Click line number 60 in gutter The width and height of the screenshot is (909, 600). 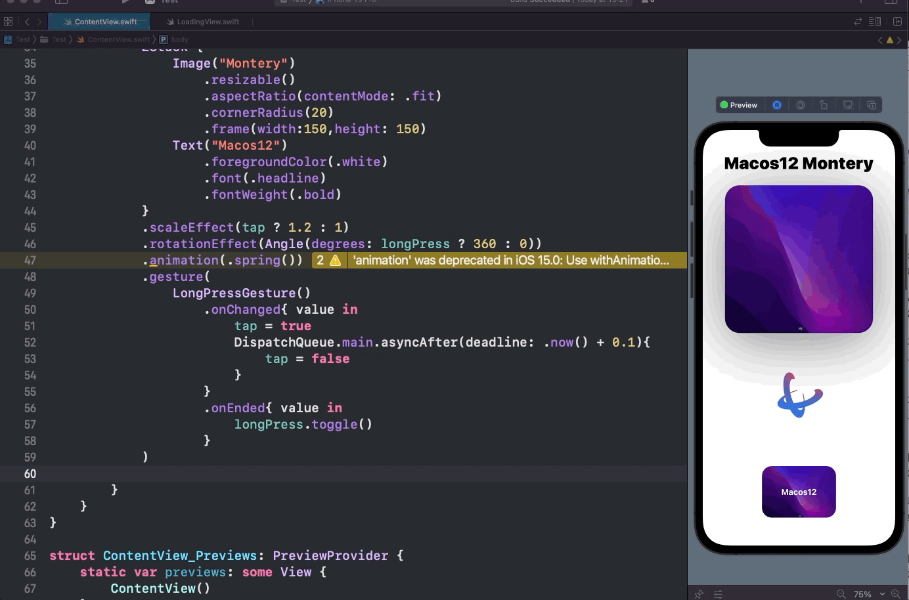[30, 474]
